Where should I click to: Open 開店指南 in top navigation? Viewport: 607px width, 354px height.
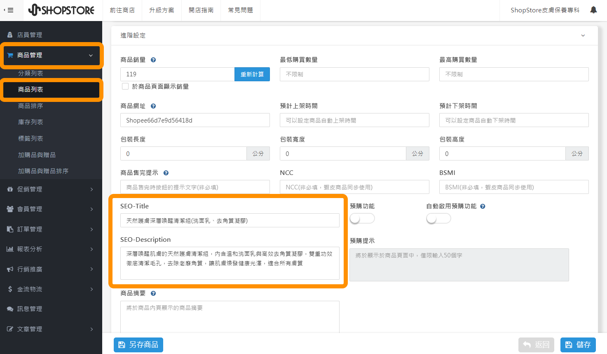tap(201, 10)
